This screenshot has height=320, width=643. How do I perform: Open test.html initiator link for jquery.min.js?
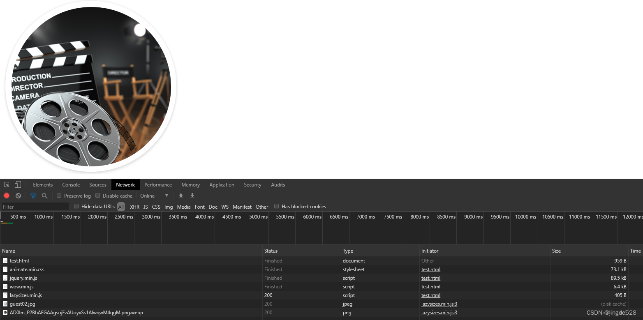pyautogui.click(x=431, y=278)
